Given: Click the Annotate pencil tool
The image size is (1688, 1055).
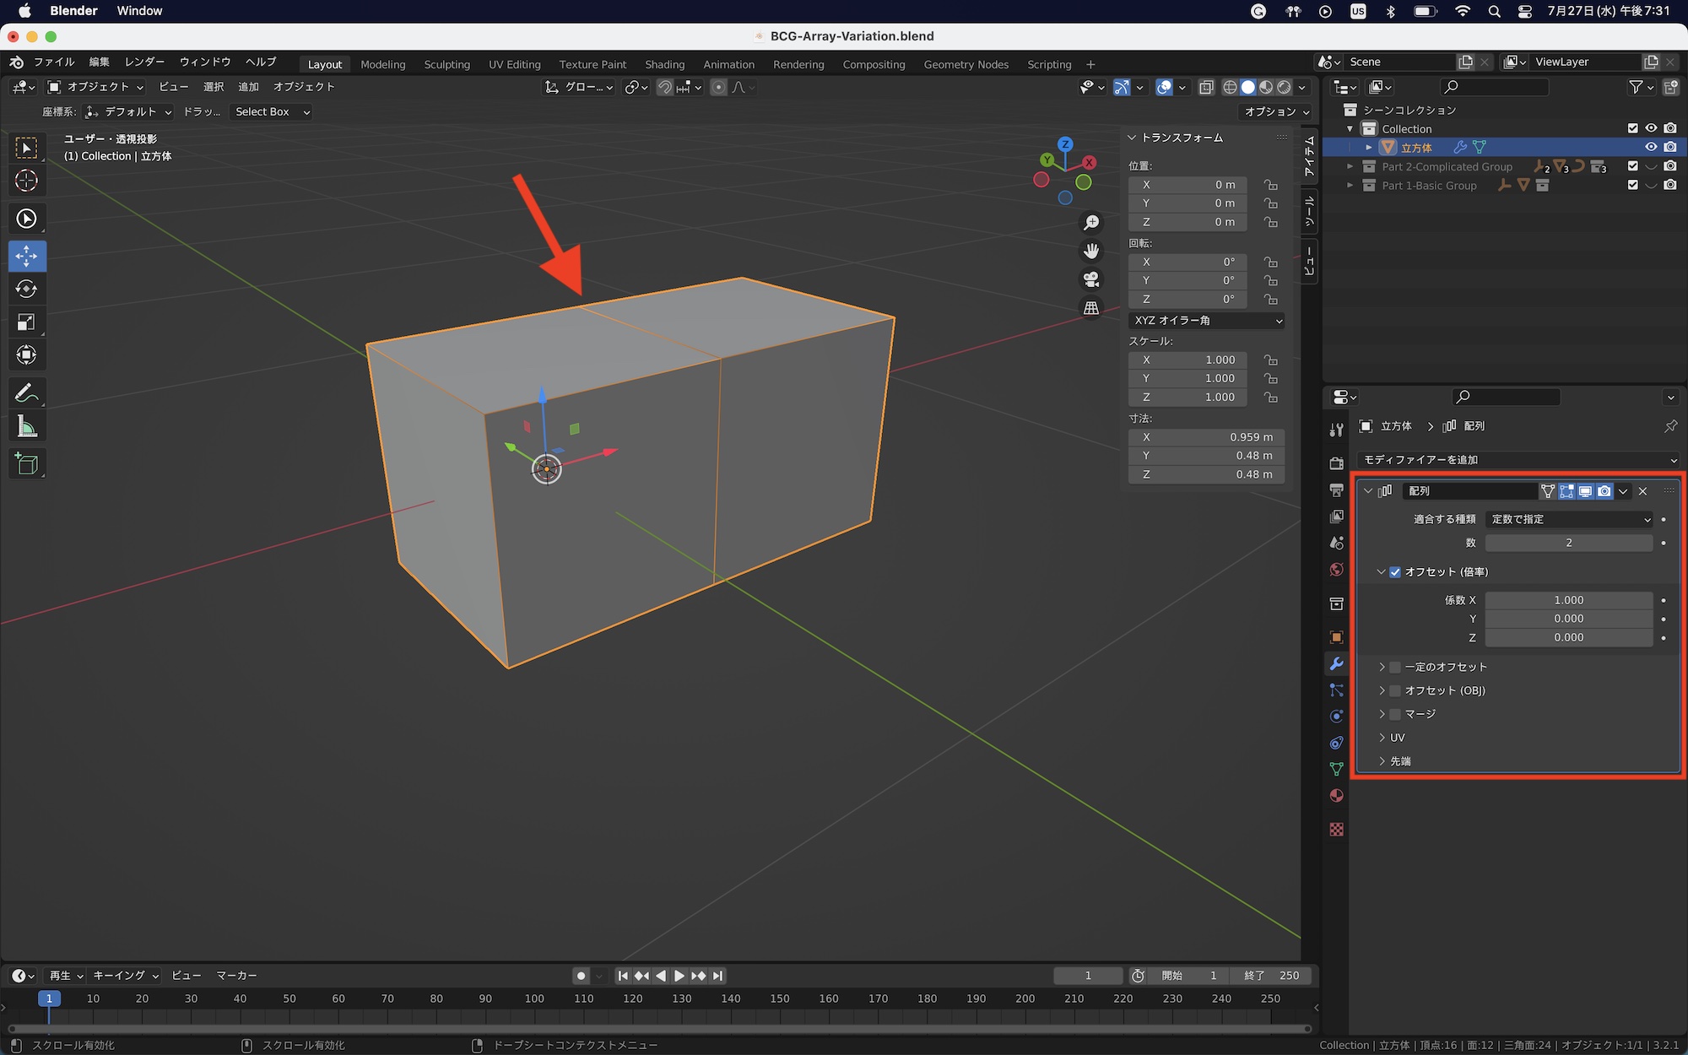Looking at the screenshot, I should click(x=26, y=393).
